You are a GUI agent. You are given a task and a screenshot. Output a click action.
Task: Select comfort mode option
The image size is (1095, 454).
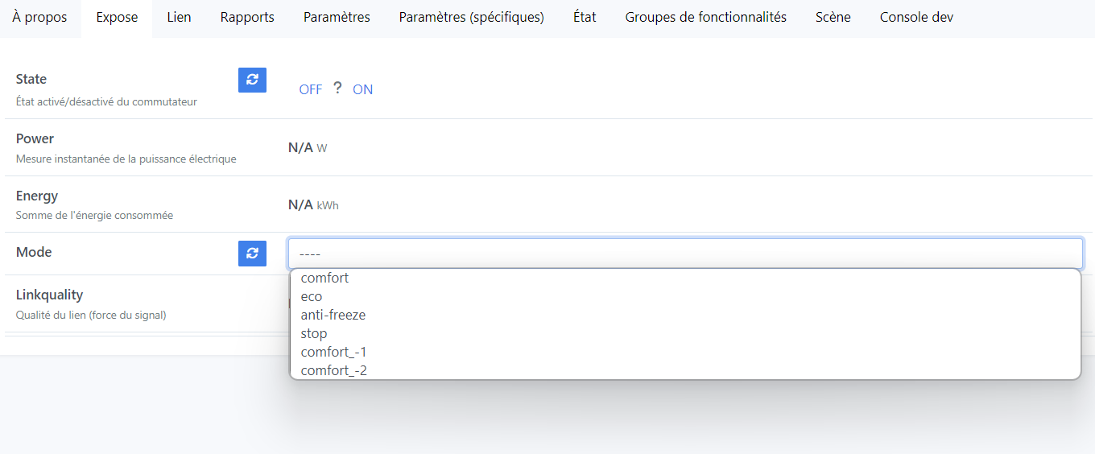pyautogui.click(x=324, y=279)
